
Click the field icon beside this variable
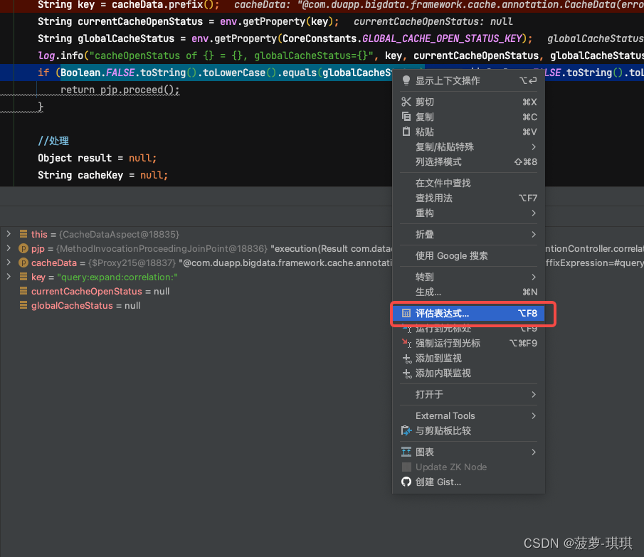coord(23,234)
